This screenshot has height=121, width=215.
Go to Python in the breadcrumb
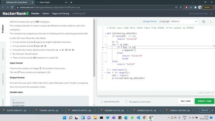[x=46, y=13]
